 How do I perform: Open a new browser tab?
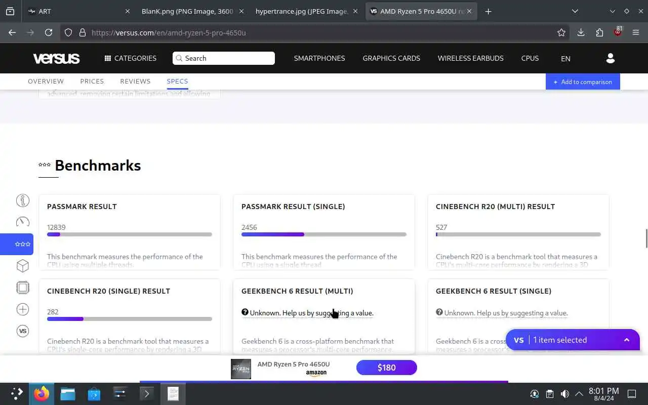(x=488, y=11)
